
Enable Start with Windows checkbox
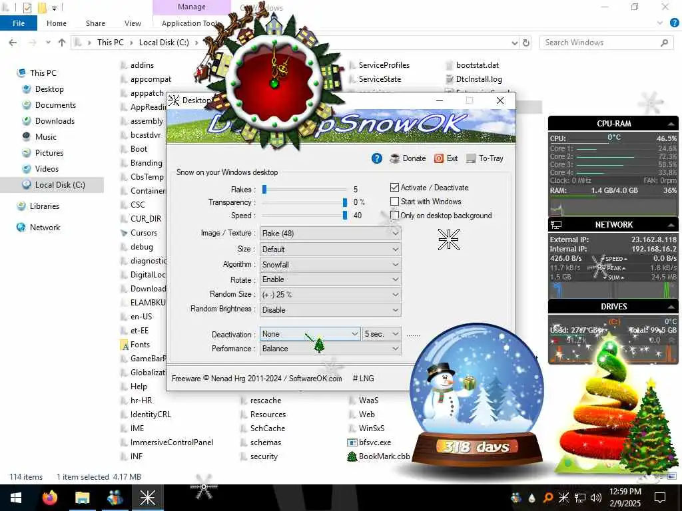(394, 201)
